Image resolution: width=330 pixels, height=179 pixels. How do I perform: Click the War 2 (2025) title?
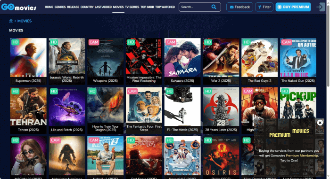click(x=221, y=81)
